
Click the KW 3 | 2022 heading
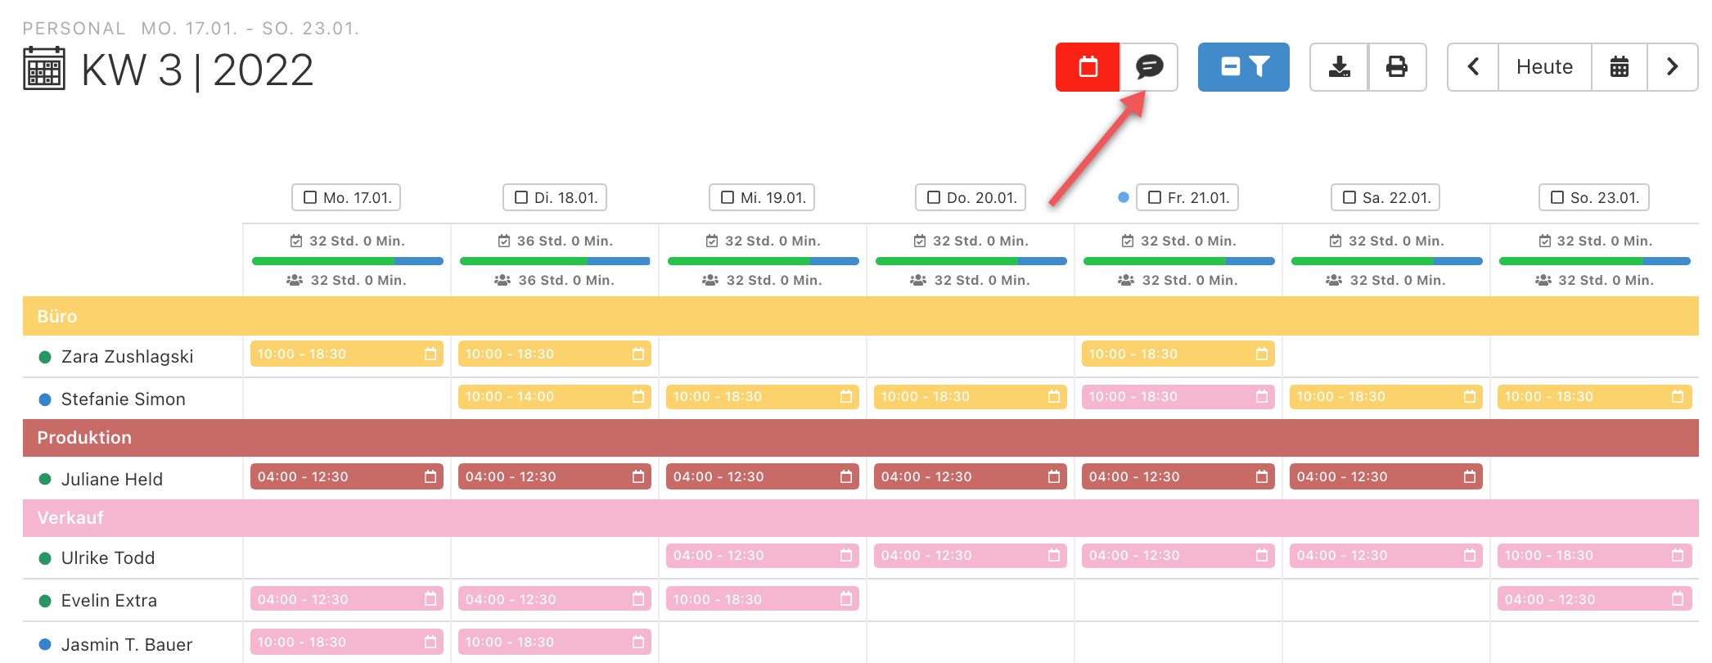197,70
